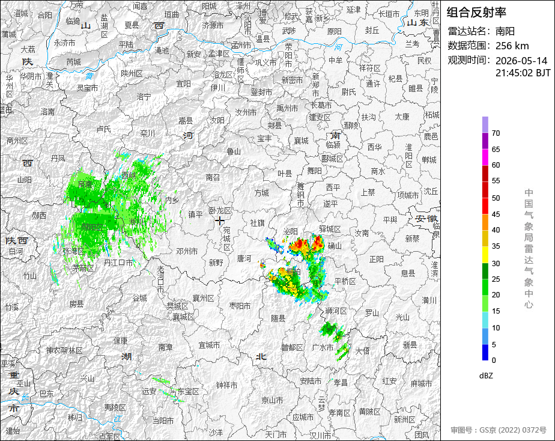Click the 郧阳区 map label
Image resolution: width=555 pixels, height=441 pixels.
tap(92, 227)
